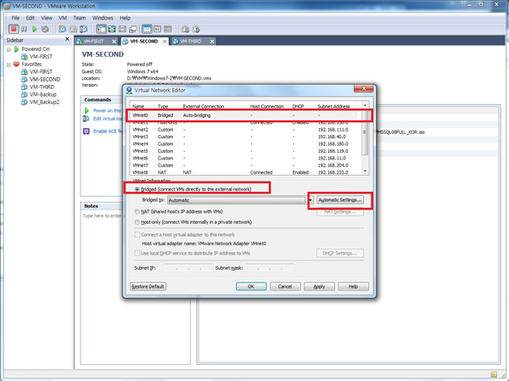Click the grayed Appliance view toolbar icon
The image size is (509, 381).
pyautogui.click(x=168, y=29)
